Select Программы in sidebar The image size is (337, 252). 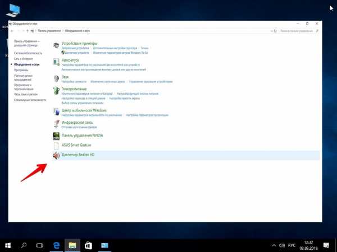click(21, 70)
